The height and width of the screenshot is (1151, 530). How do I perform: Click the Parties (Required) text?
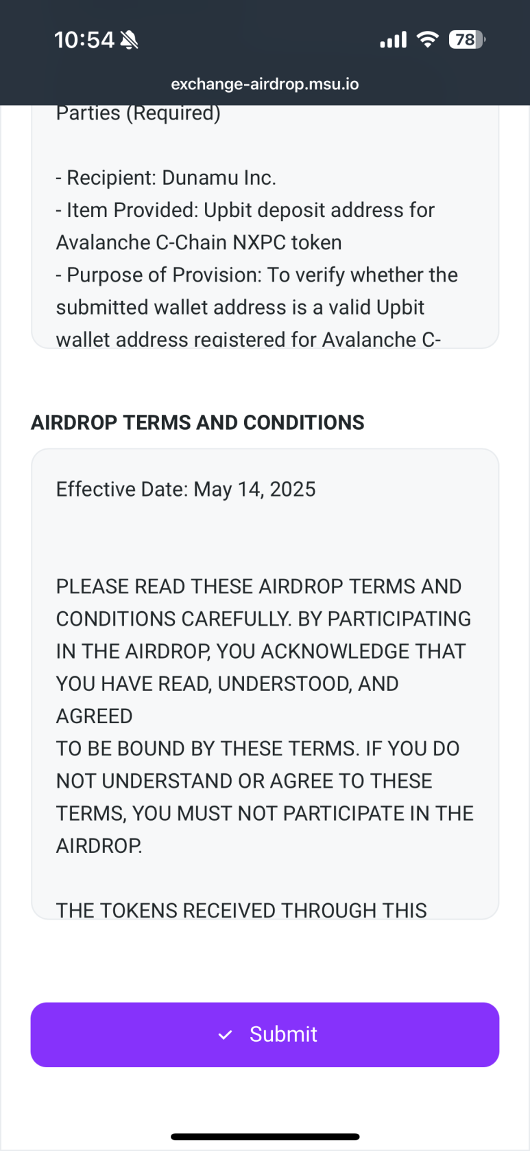[x=138, y=113]
